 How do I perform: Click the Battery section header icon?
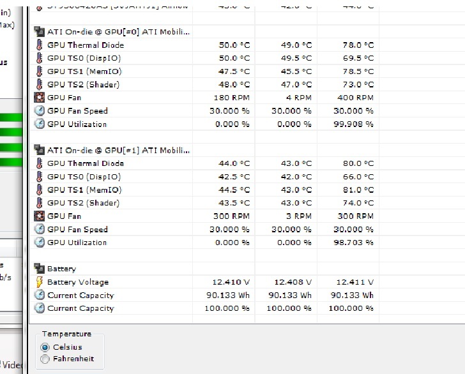click(39, 269)
